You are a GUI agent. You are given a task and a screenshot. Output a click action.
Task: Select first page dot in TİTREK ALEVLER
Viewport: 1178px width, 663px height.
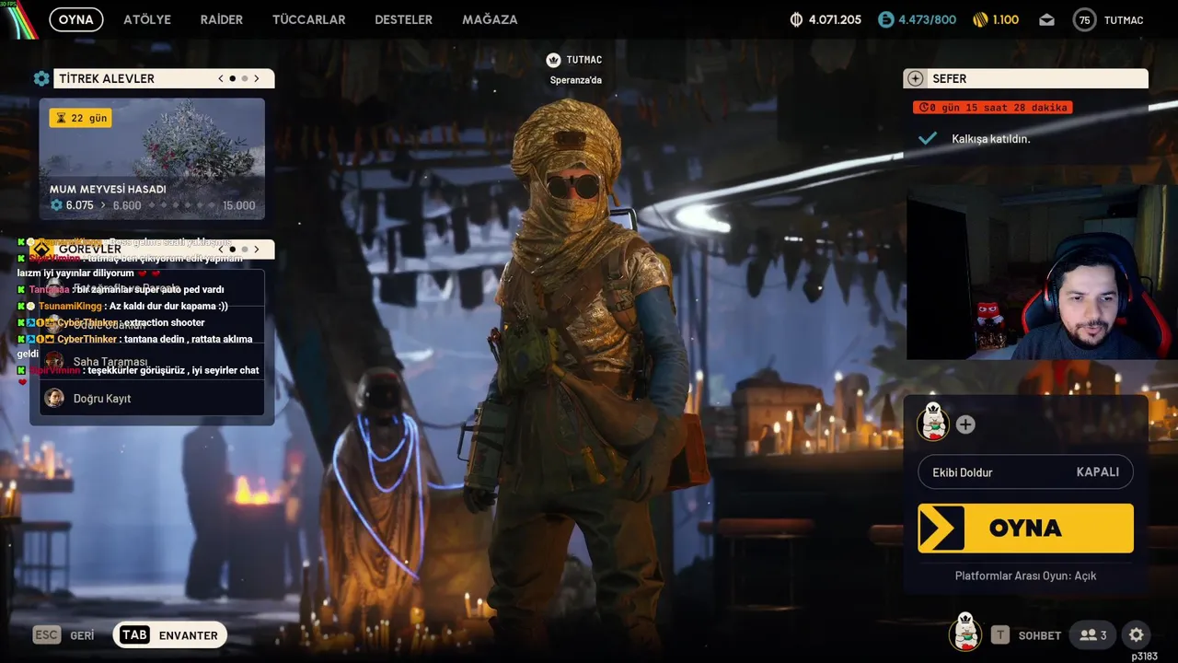232,79
